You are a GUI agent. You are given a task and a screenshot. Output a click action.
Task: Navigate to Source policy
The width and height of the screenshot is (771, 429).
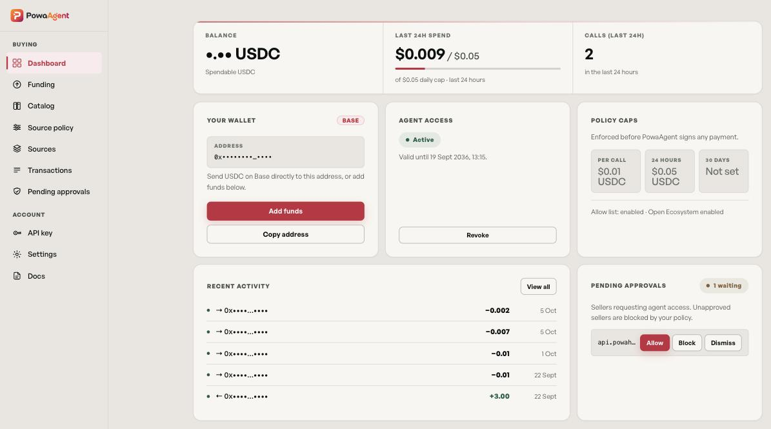point(54,127)
